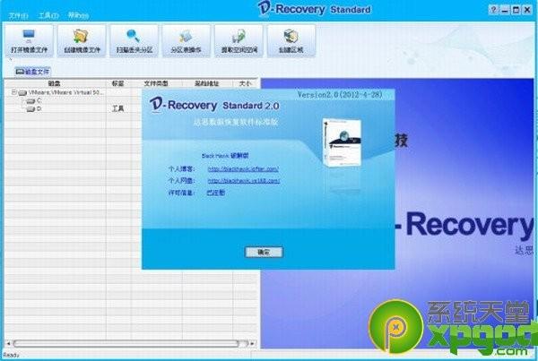
Task: Open the personal blog link in dialog
Action: click(243, 169)
